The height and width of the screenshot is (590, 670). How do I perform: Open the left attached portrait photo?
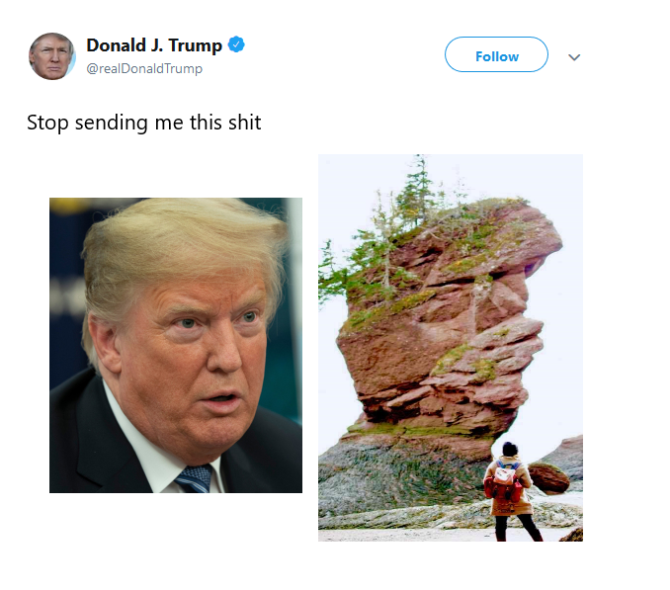[176, 345]
